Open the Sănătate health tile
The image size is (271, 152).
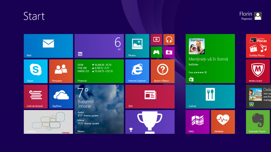tap(223, 122)
